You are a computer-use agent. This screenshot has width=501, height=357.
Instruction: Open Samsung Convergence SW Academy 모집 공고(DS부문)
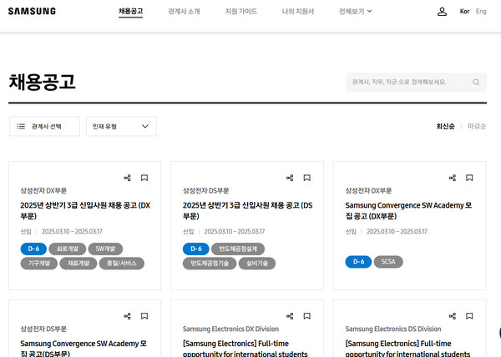click(x=83, y=349)
